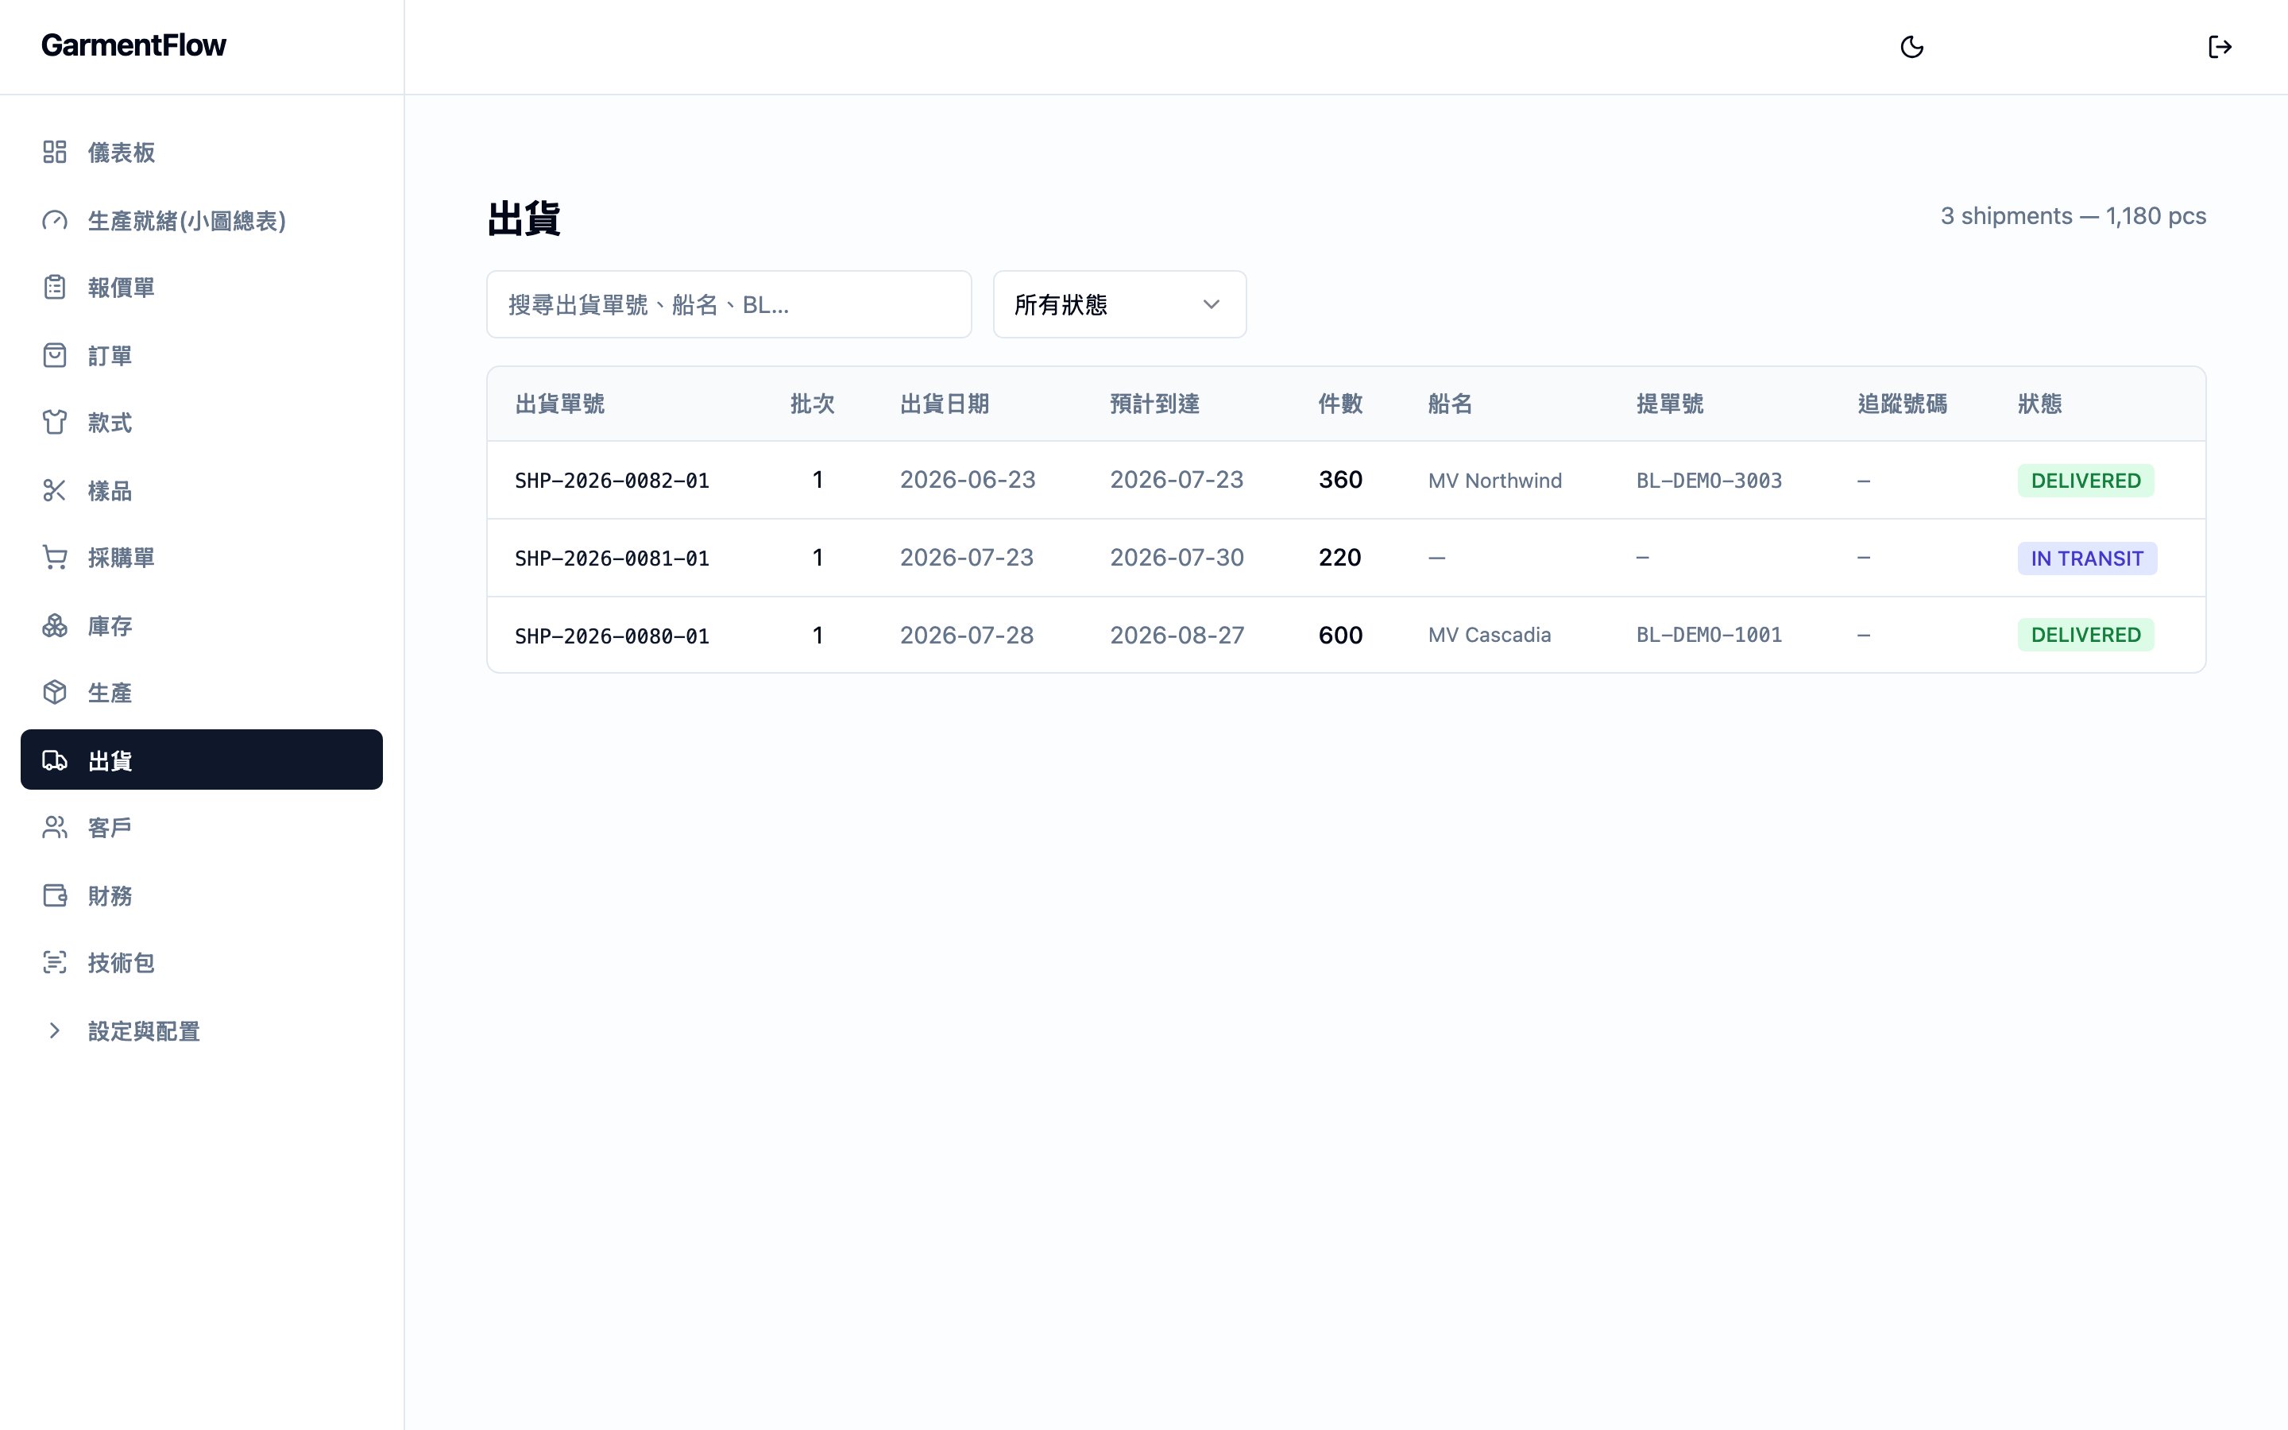Click piece count 600
The image size is (2288, 1430).
(x=1341, y=635)
